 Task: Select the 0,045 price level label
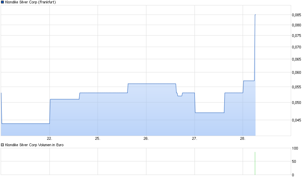(297, 120)
